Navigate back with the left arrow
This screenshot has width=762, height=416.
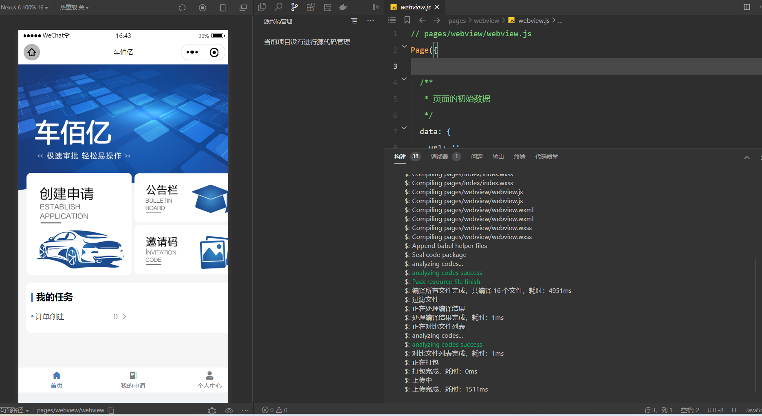coord(422,20)
